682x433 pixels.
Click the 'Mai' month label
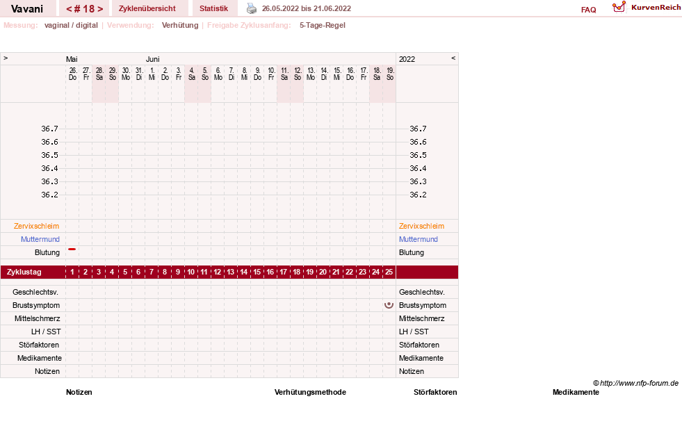[72, 59]
